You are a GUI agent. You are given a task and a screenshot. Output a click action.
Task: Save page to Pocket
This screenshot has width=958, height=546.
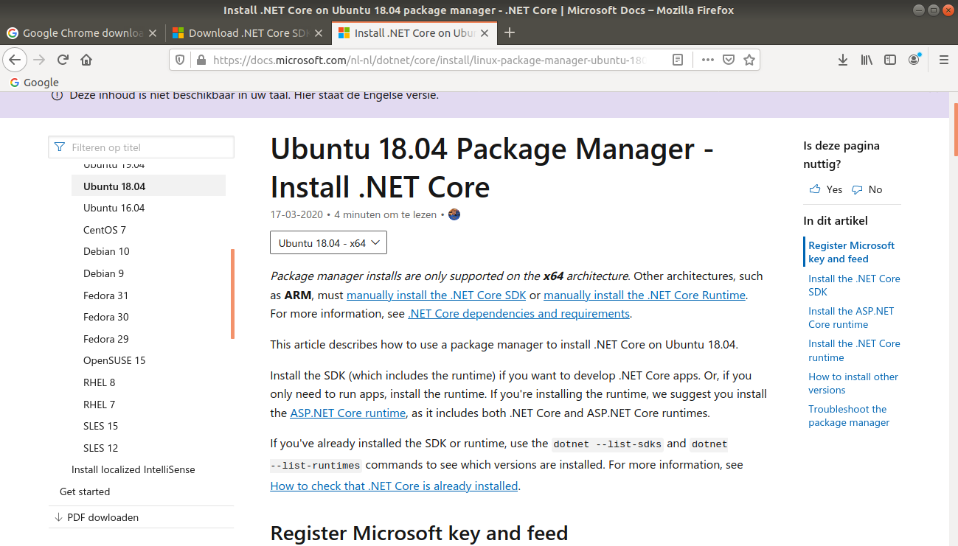click(x=729, y=60)
